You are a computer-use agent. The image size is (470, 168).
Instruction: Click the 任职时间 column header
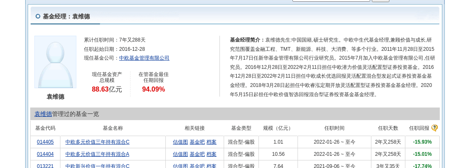[x=334, y=128]
